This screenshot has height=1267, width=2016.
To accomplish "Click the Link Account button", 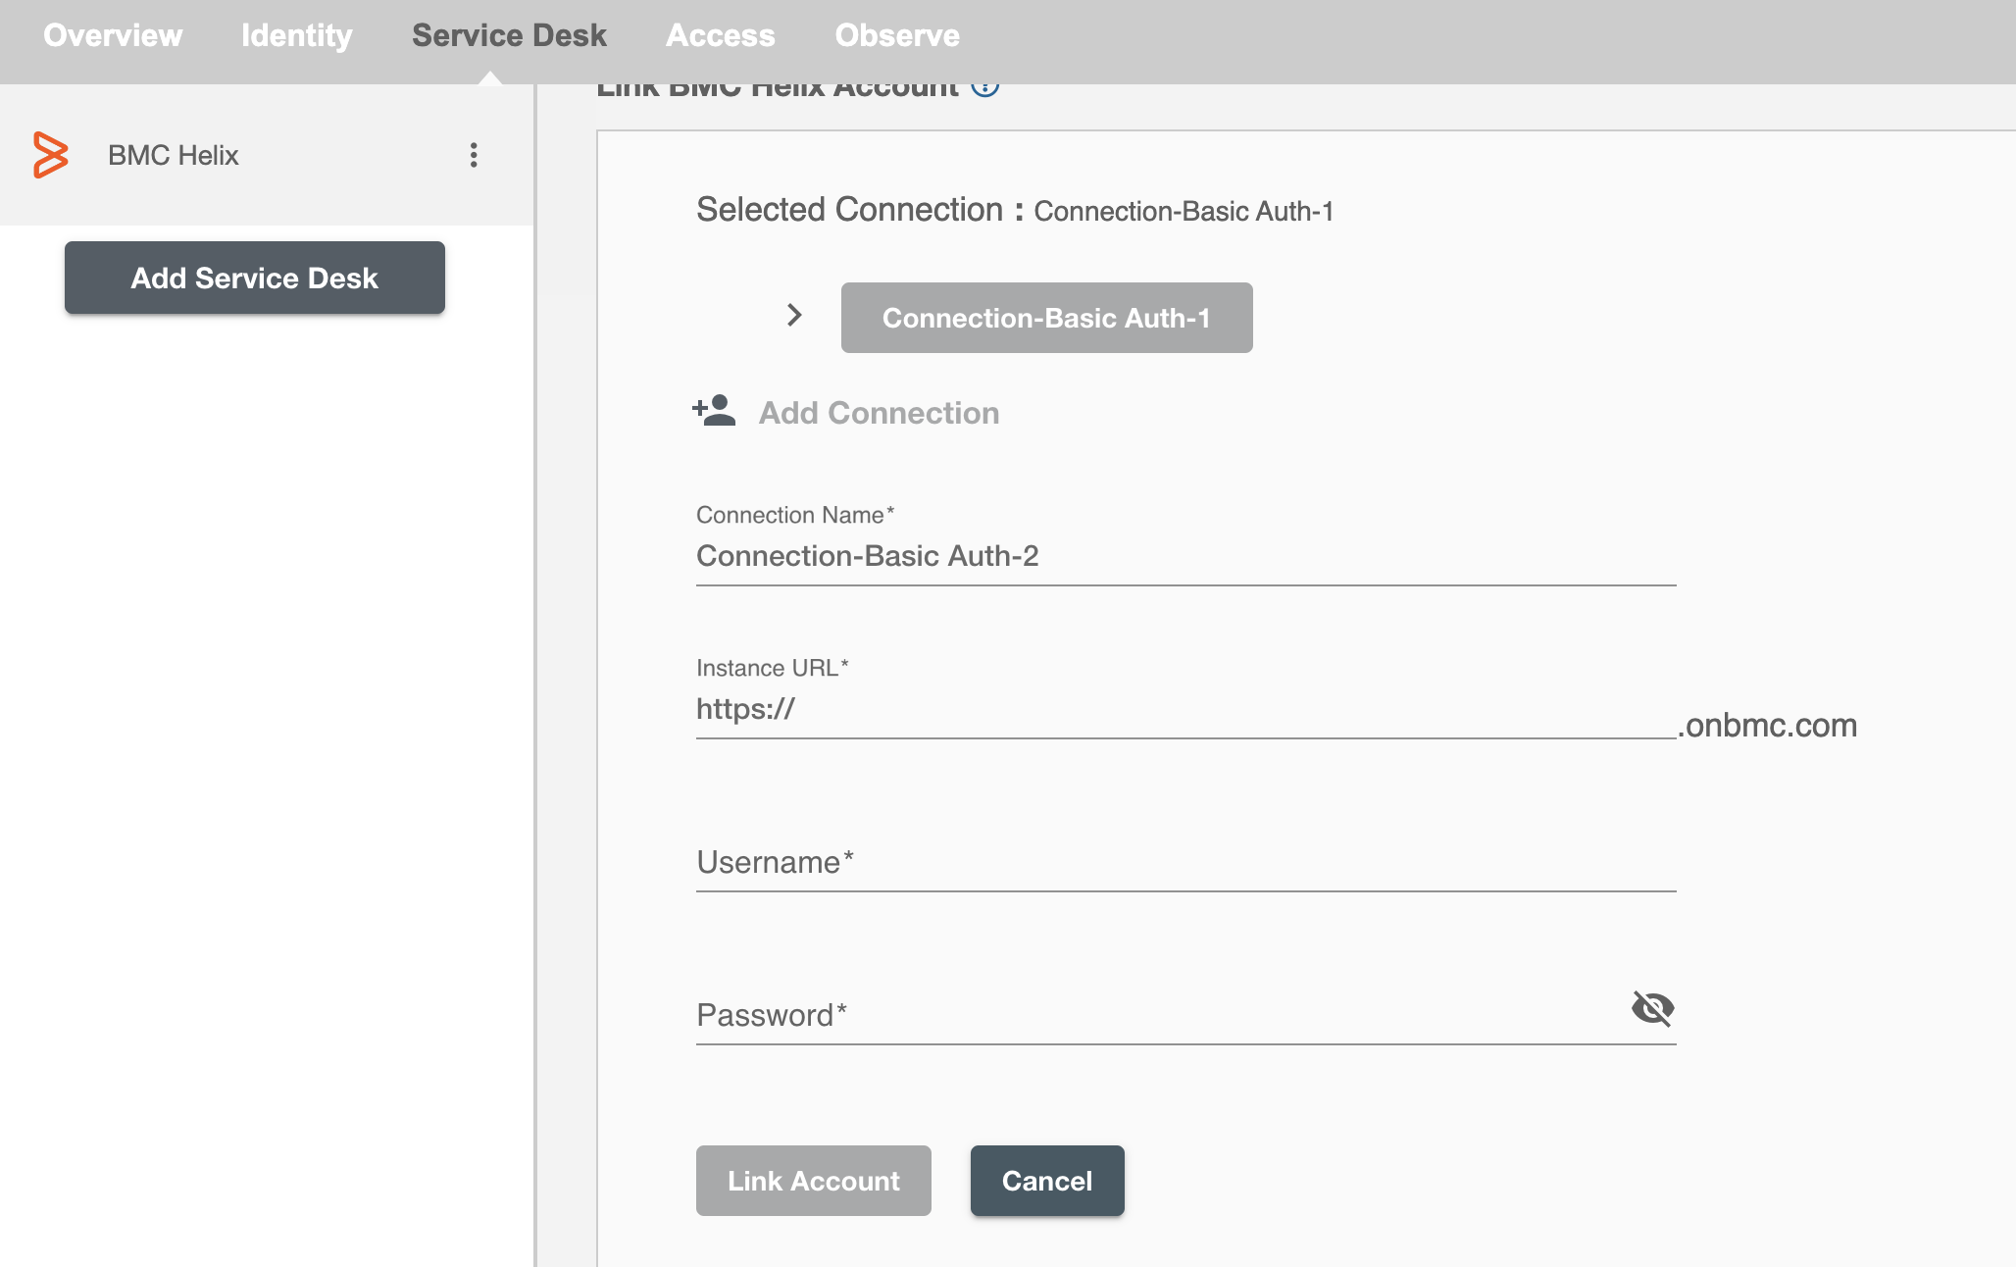I will (x=814, y=1181).
